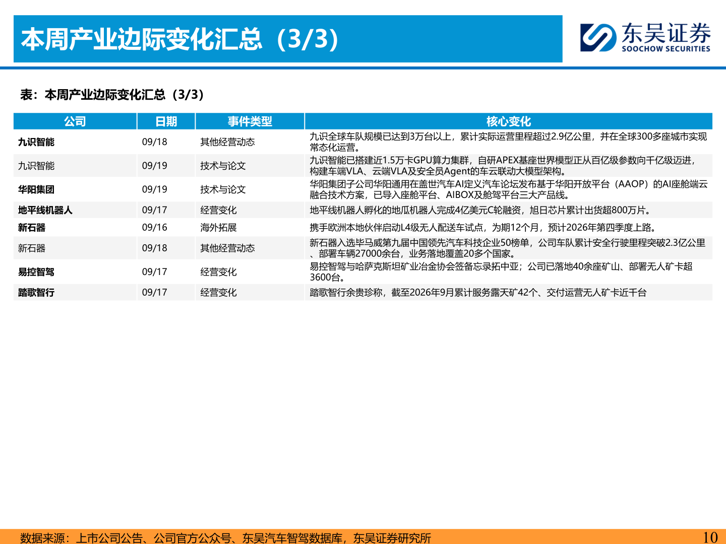Select the 易控智驾 company cell
726x544 pixels.
[36, 272]
